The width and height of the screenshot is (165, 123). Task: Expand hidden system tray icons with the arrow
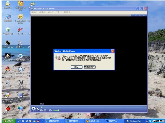[150, 121]
